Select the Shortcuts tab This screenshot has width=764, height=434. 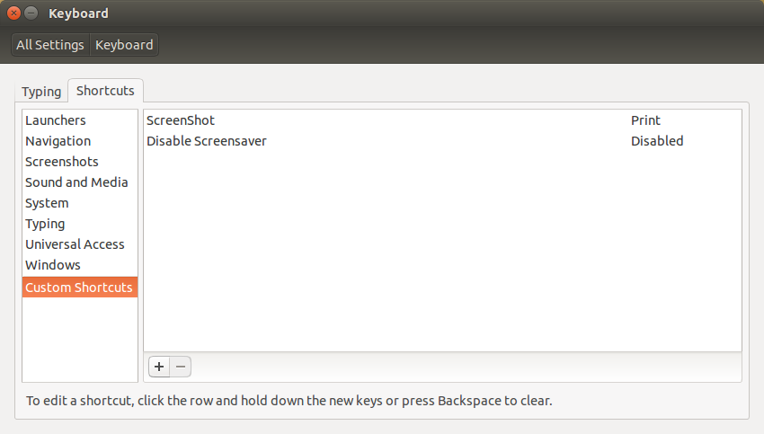pyautogui.click(x=105, y=91)
